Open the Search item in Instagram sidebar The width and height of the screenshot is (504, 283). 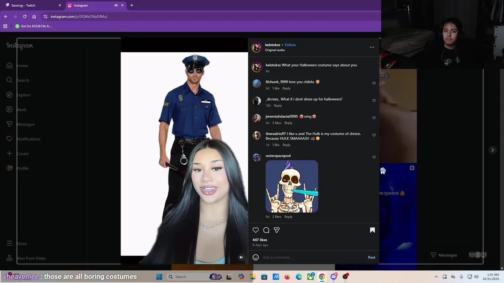(18, 80)
